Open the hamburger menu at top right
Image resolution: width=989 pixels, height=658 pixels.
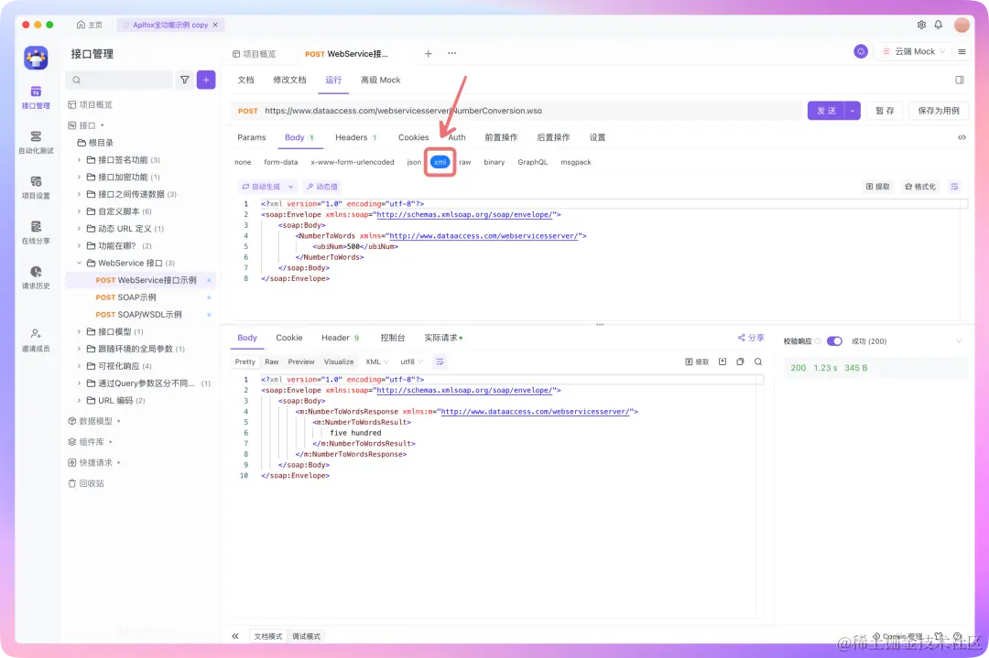pyautogui.click(x=962, y=51)
